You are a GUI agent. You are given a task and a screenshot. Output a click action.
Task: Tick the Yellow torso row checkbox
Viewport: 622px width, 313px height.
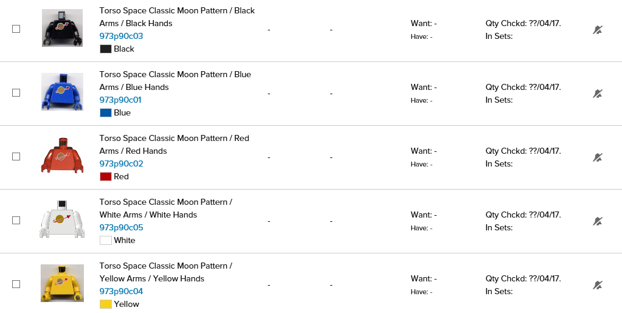point(16,284)
